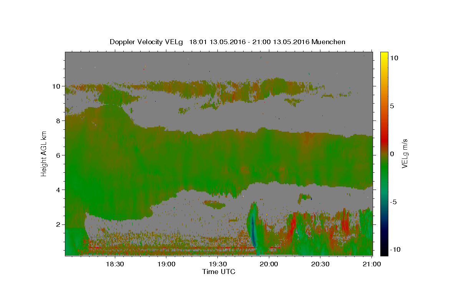461x307 pixels.
Task: Click the 21:00 time axis label
Action: click(371, 264)
